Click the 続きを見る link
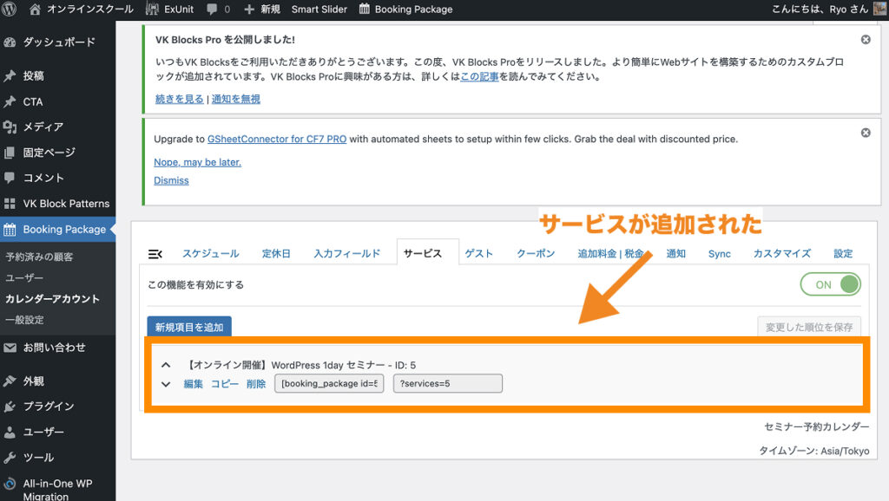The height and width of the screenshot is (501, 889). click(x=179, y=99)
